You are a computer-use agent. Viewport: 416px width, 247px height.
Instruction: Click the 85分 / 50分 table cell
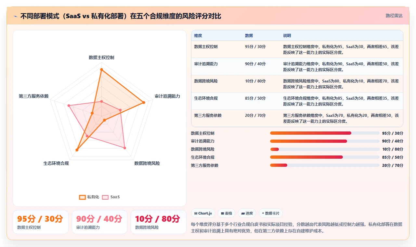click(x=255, y=98)
